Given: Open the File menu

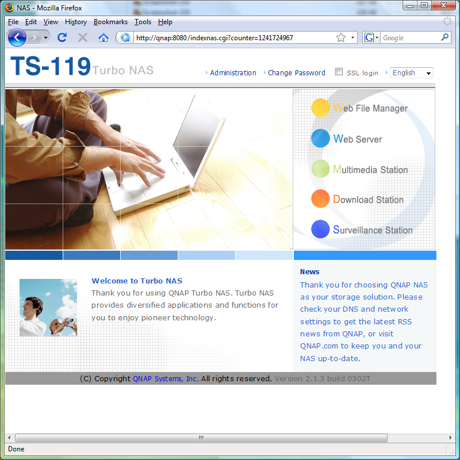Looking at the screenshot, I should pos(13,22).
